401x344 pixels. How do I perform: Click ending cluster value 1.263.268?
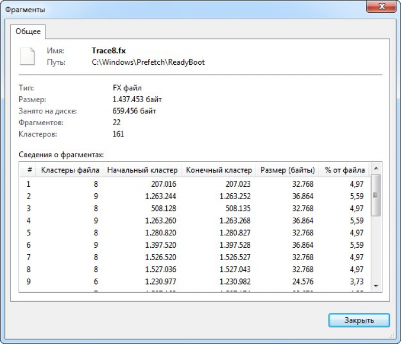point(235,220)
